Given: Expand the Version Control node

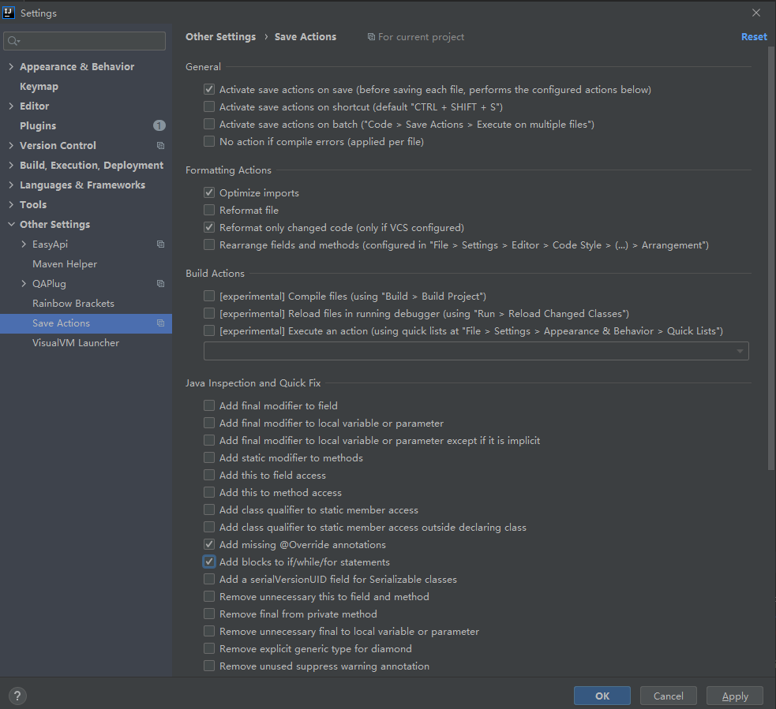Looking at the screenshot, I should tap(11, 145).
